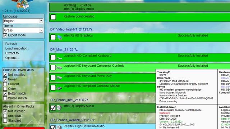Check the Logicool HID Keyboard Consumer Controls checkbox
Viewport: 230px width, 129px height.
point(53,68)
